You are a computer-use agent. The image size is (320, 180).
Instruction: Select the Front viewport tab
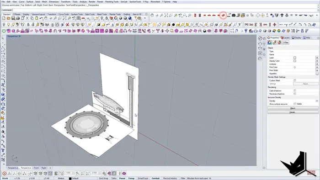(x=36, y=168)
